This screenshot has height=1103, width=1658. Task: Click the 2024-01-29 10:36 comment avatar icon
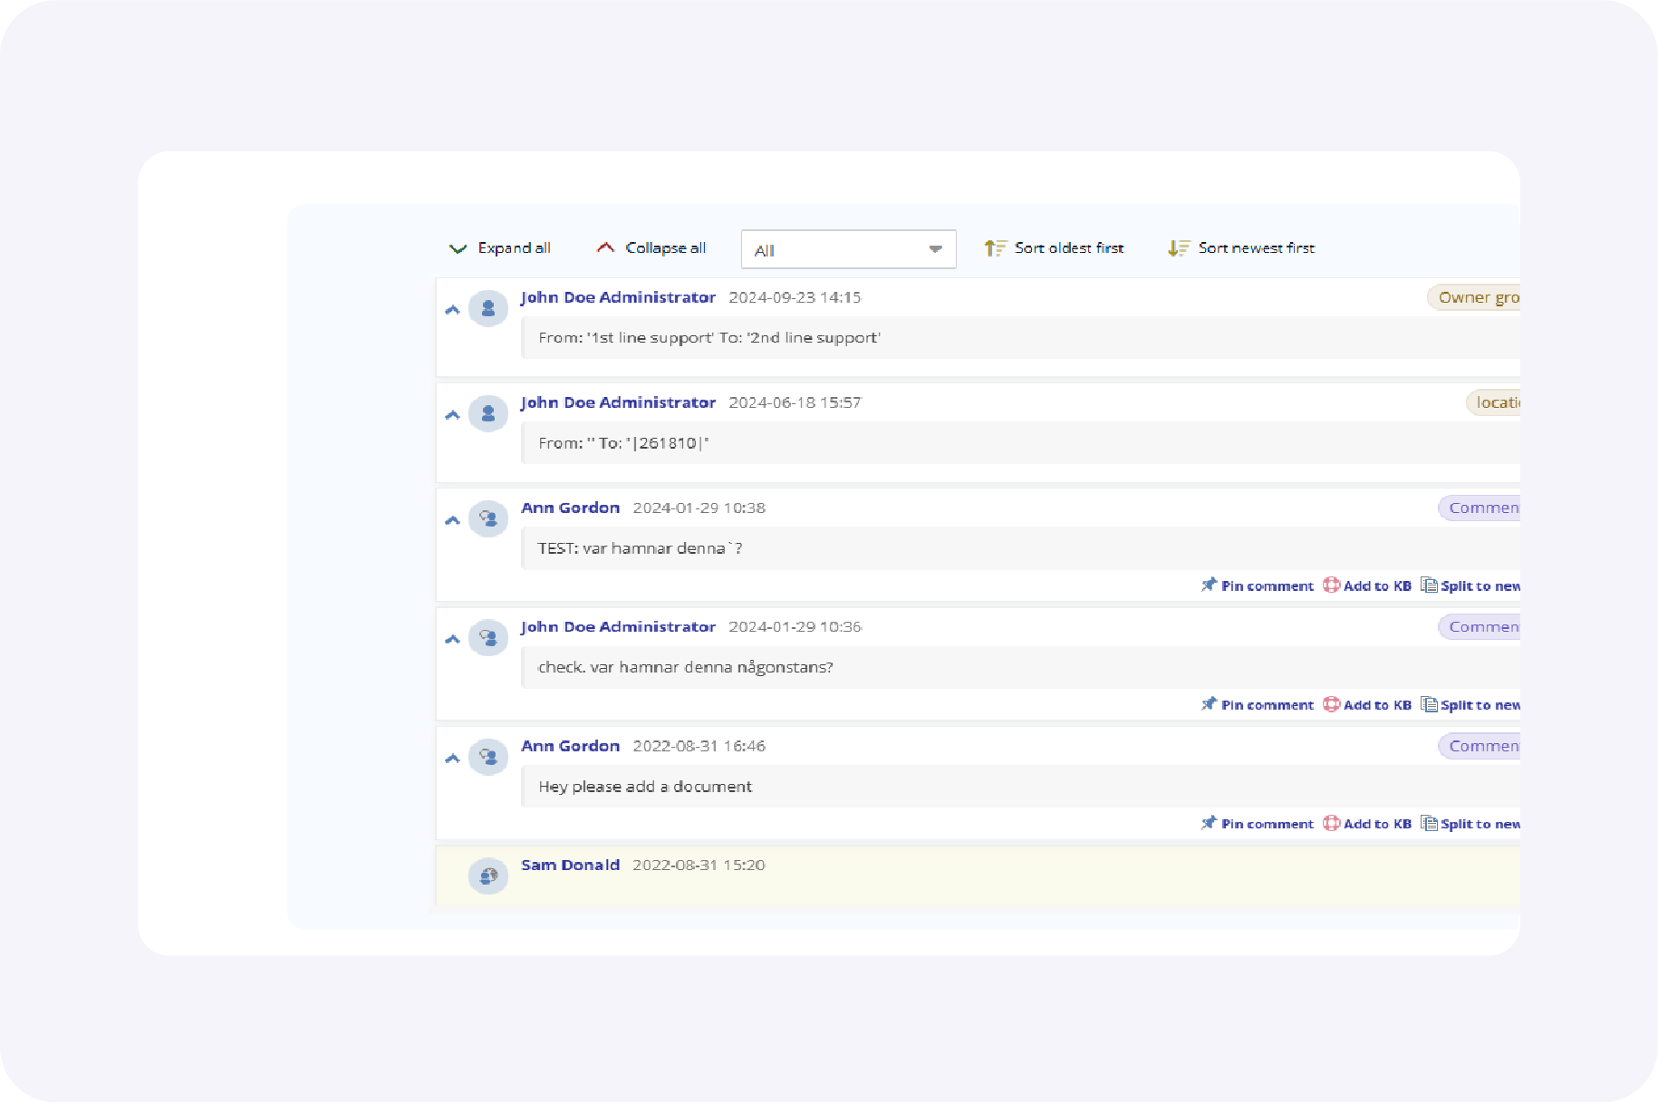pos(488,638)
